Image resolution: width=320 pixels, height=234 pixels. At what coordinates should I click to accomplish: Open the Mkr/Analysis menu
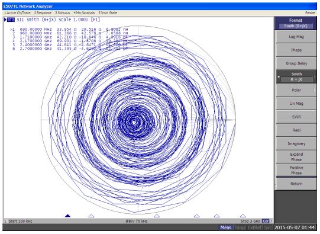click(84, 13)
